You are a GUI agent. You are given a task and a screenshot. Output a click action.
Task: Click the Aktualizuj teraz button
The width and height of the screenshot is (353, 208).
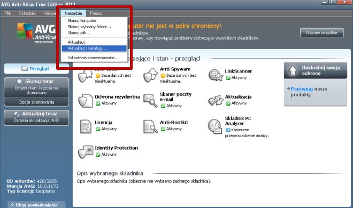pos(36,117)
